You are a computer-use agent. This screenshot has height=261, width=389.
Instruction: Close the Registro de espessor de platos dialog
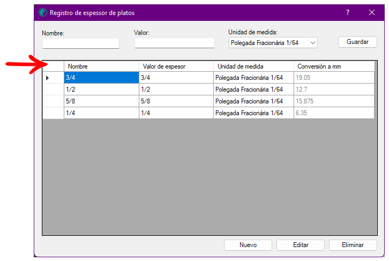372,12
